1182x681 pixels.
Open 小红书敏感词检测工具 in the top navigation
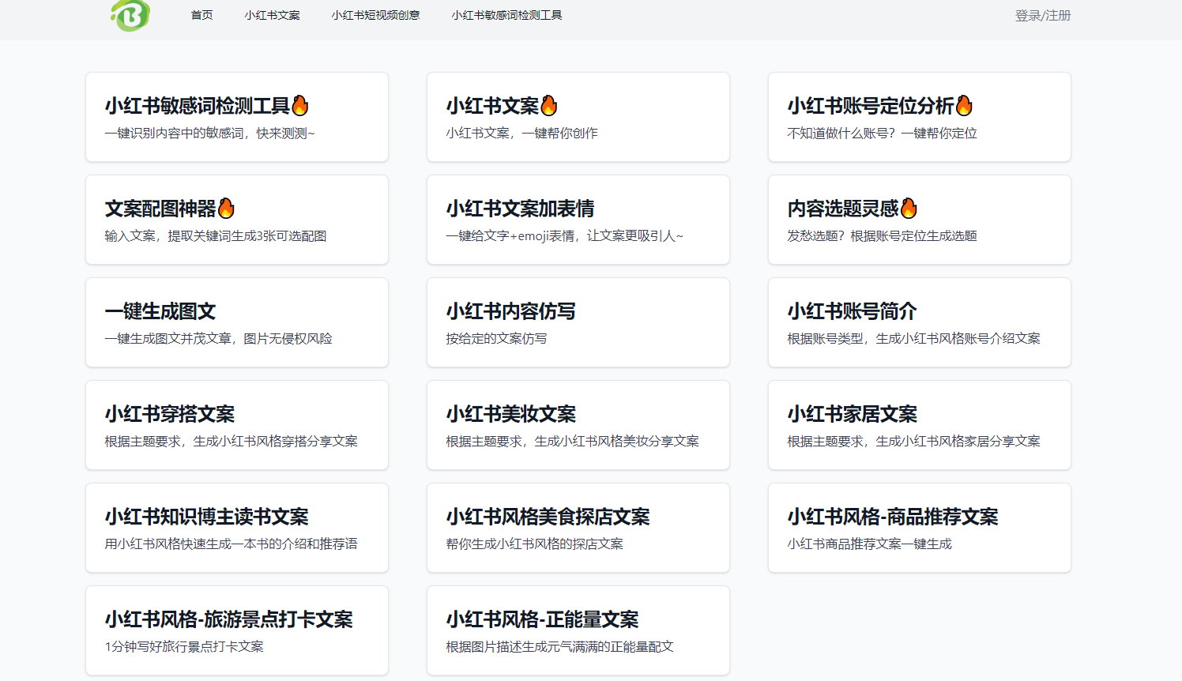coord(506,15)
